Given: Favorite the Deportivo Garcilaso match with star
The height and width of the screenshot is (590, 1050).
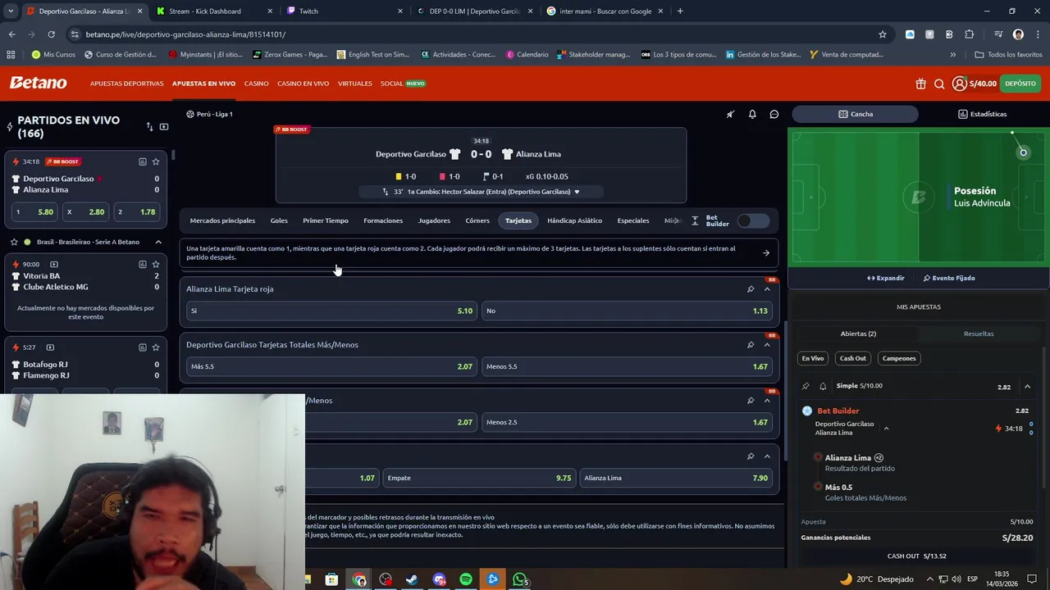Looking at the screenshot, I should click(156, 161).
